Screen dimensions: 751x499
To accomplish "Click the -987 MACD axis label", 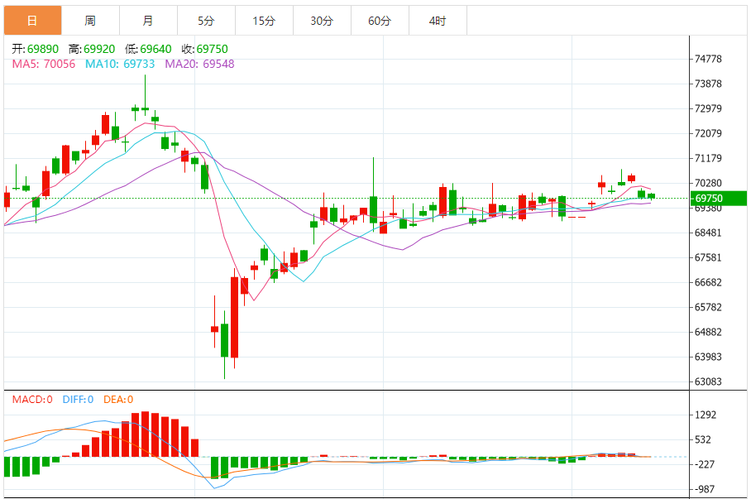I will pyautogui.click(x=705, y=489).
